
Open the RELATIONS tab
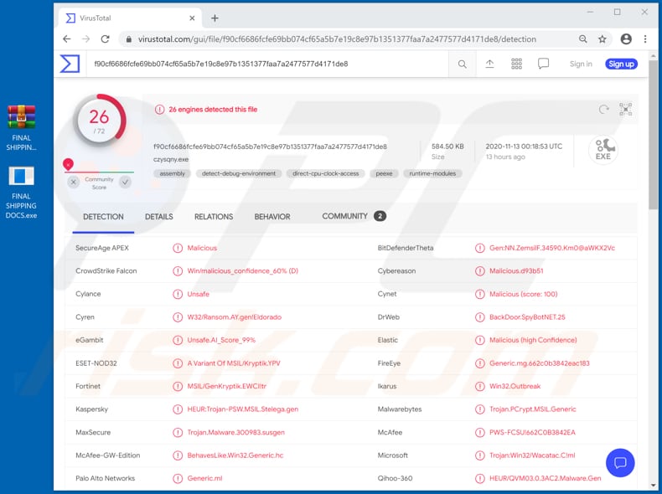[214, 217]
